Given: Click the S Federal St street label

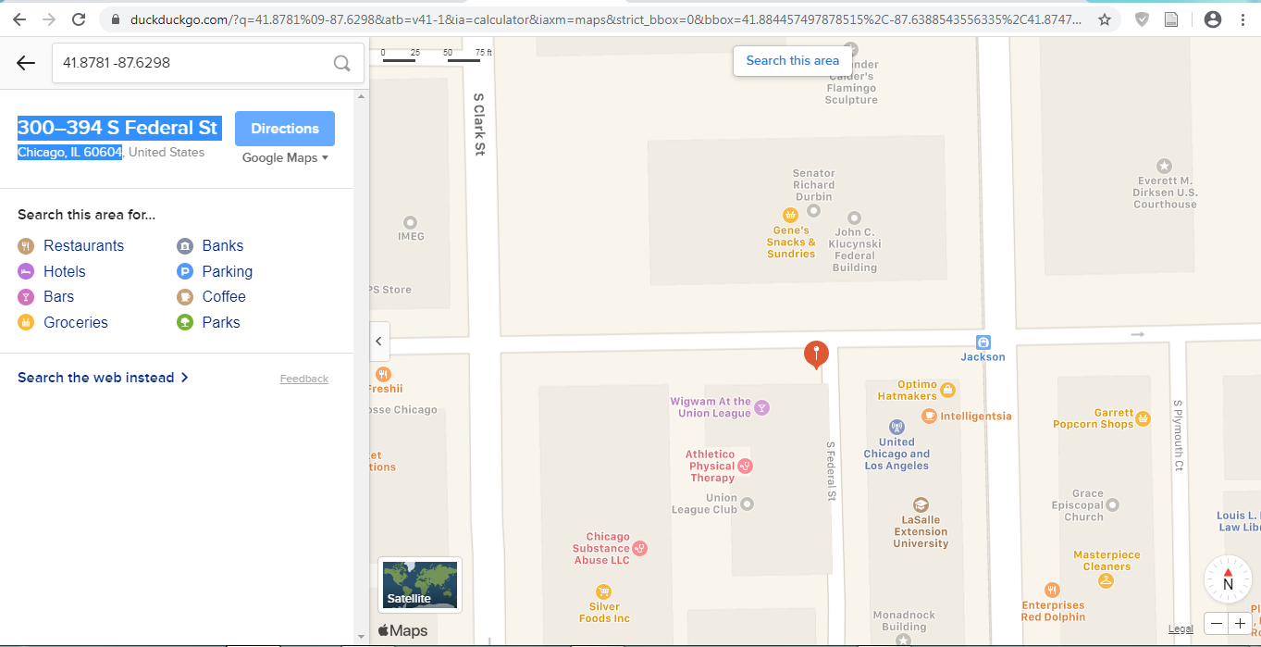Looking at the screenshot, I should 831,471.
